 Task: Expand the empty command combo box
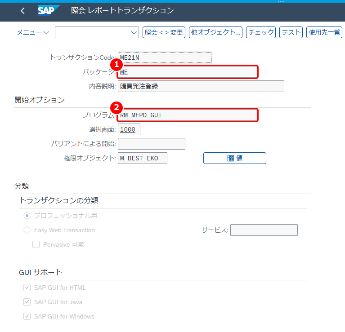click(x=134, y=32)
